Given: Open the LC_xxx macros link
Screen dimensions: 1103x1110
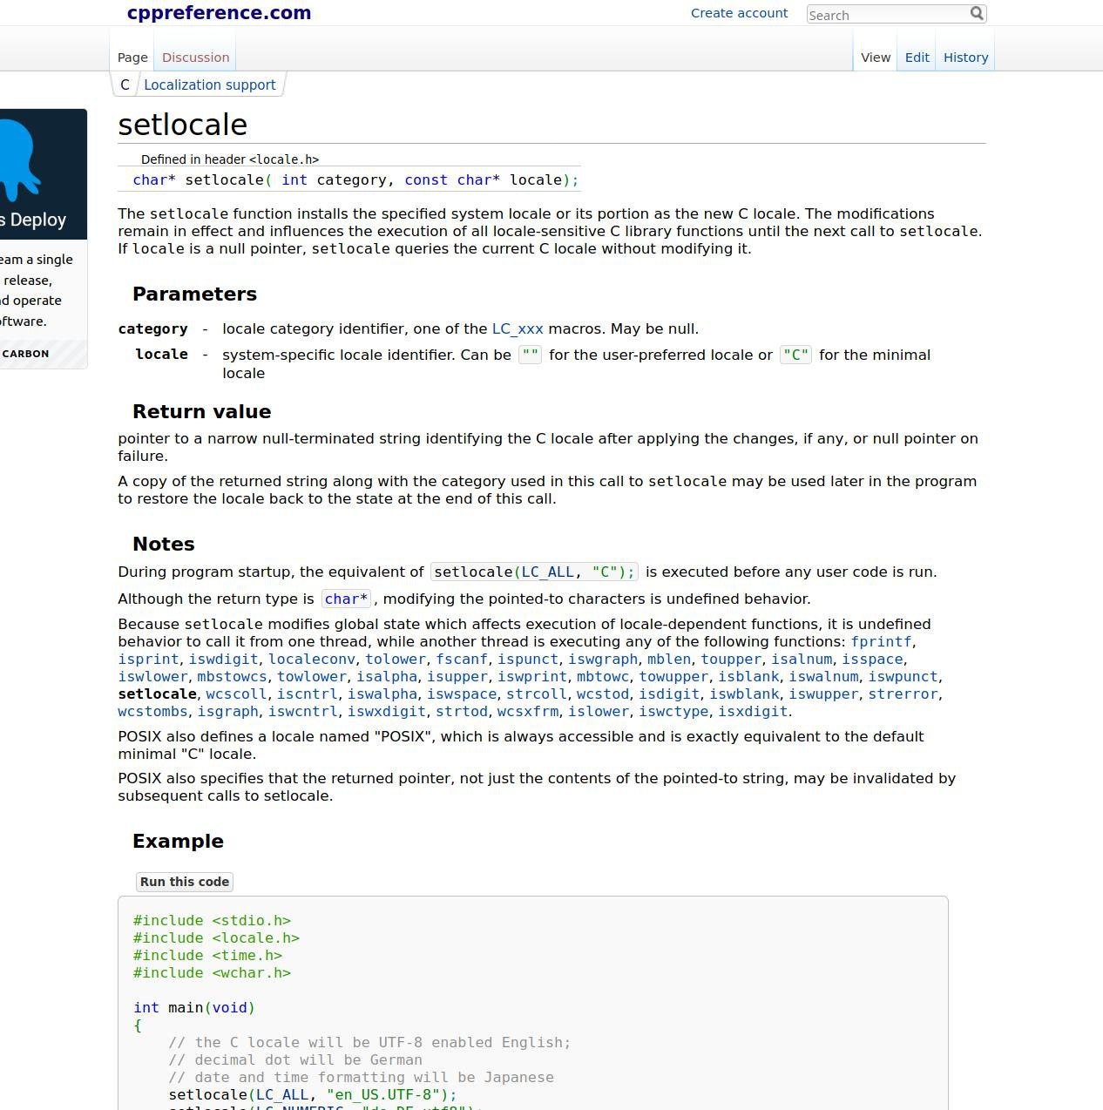Looking at the screenshot, I should click(x=518, y=329).
